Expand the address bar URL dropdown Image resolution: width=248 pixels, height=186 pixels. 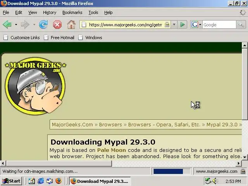(174, 24)
